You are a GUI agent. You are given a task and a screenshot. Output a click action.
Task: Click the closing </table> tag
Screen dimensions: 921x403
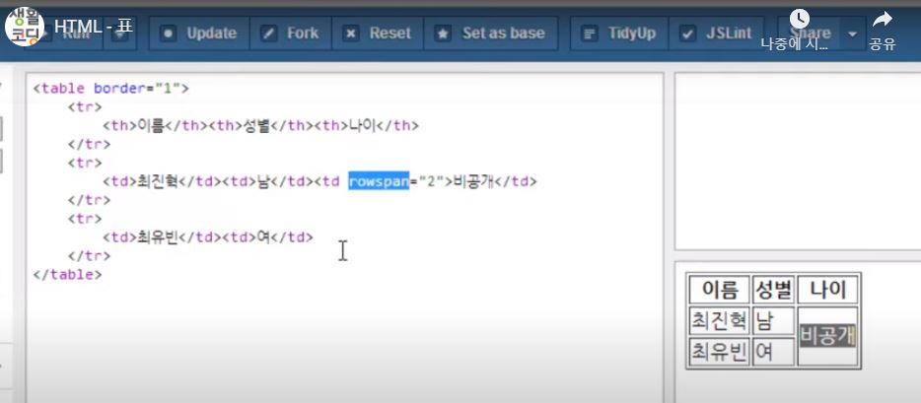point(68,275)
